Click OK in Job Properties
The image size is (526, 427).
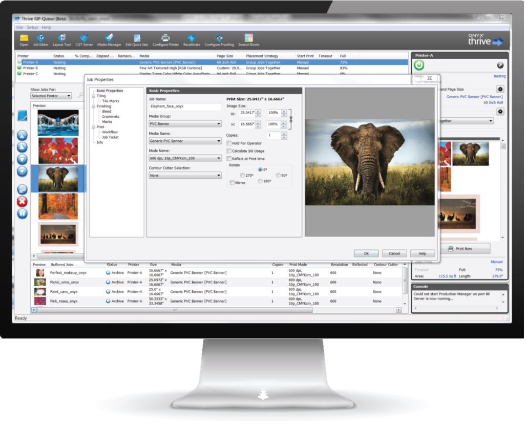click(x=366, y=253)
